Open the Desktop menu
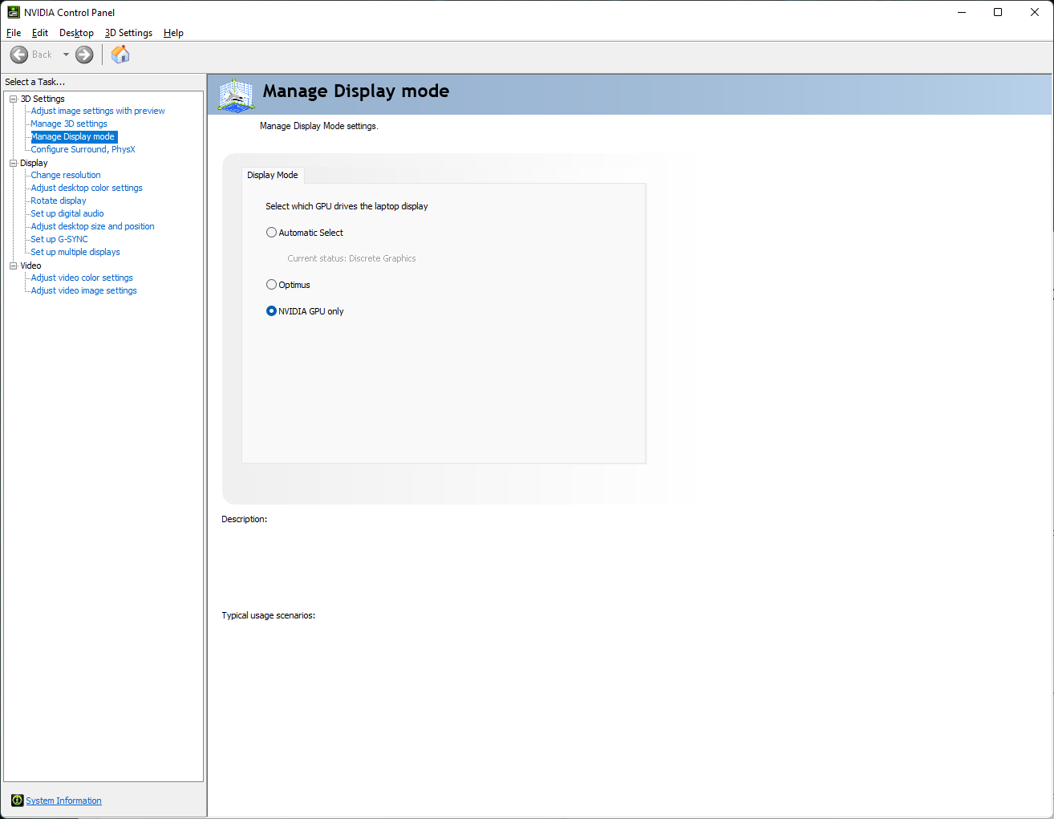This screenshot has width=1054, height=819. (x=76, y=33)
